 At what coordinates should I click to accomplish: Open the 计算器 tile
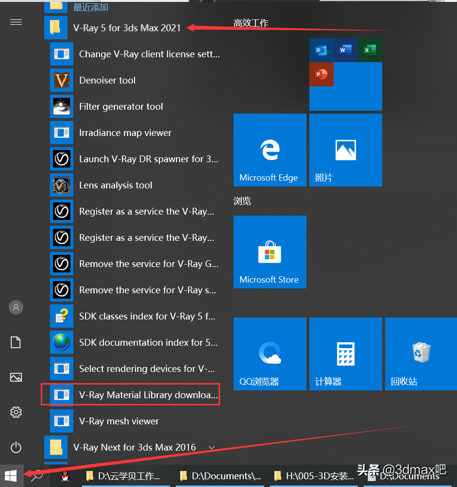point(345,354)
